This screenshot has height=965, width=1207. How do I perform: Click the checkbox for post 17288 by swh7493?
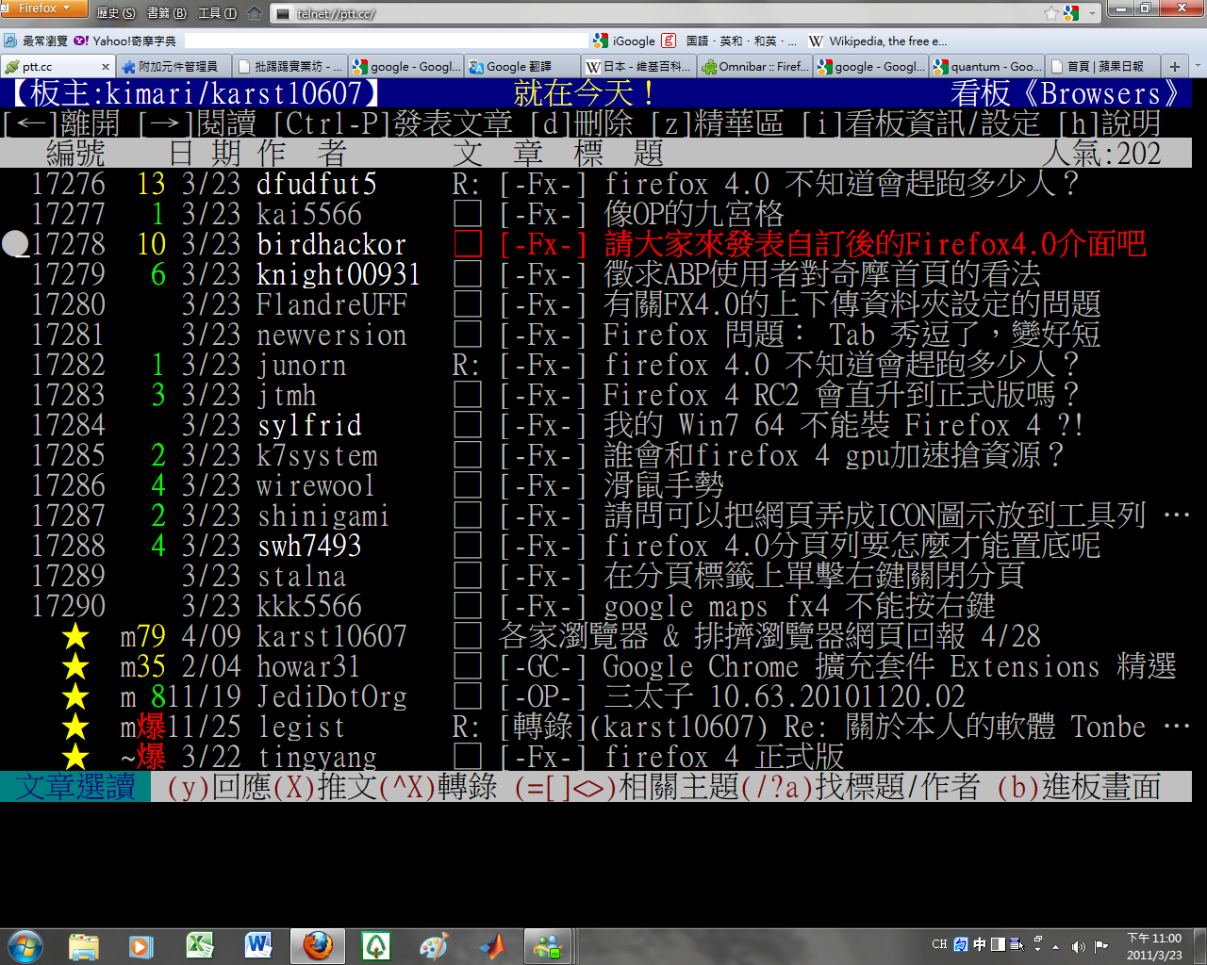pos(468,546)
